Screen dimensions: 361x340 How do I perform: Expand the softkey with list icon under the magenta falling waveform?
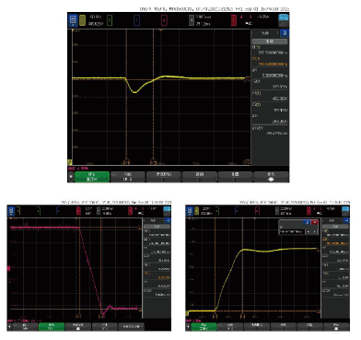click(78, 326)
